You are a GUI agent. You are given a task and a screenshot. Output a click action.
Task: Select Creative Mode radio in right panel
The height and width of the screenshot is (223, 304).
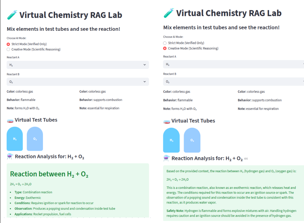click(x=165, y=48)
